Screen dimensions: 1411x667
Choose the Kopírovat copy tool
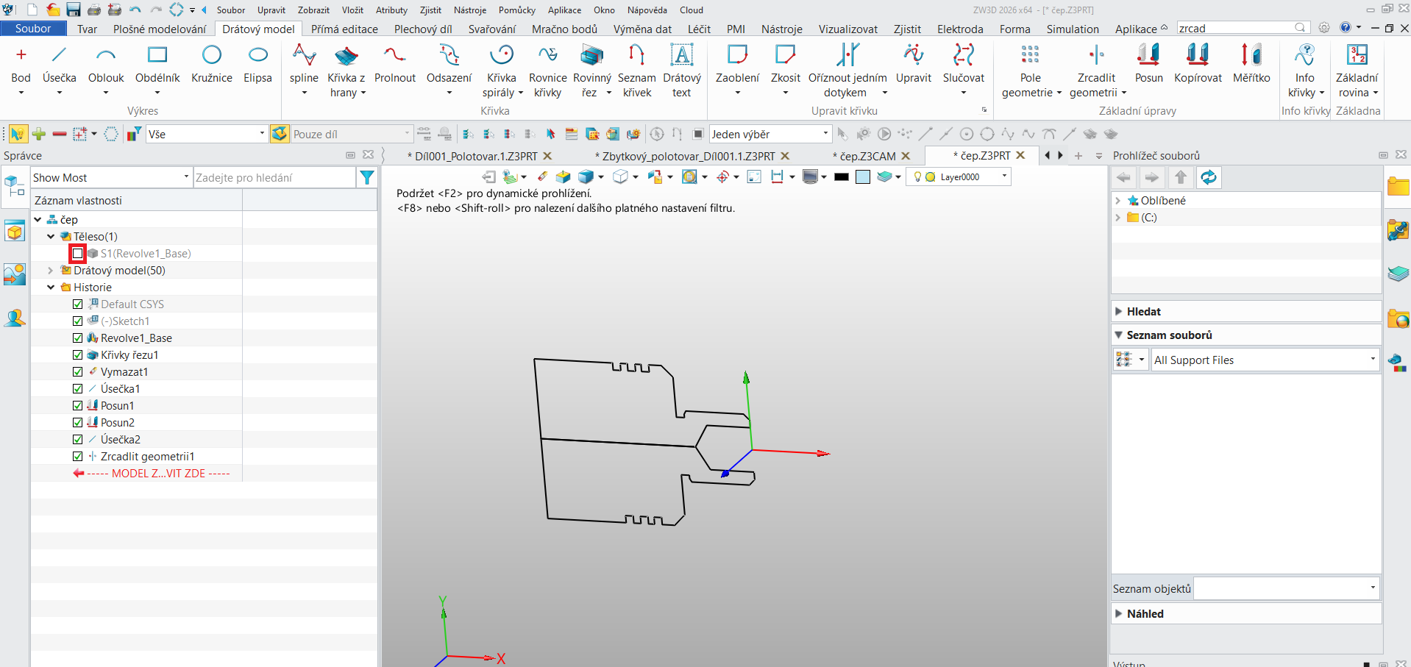click(1198, 64)
